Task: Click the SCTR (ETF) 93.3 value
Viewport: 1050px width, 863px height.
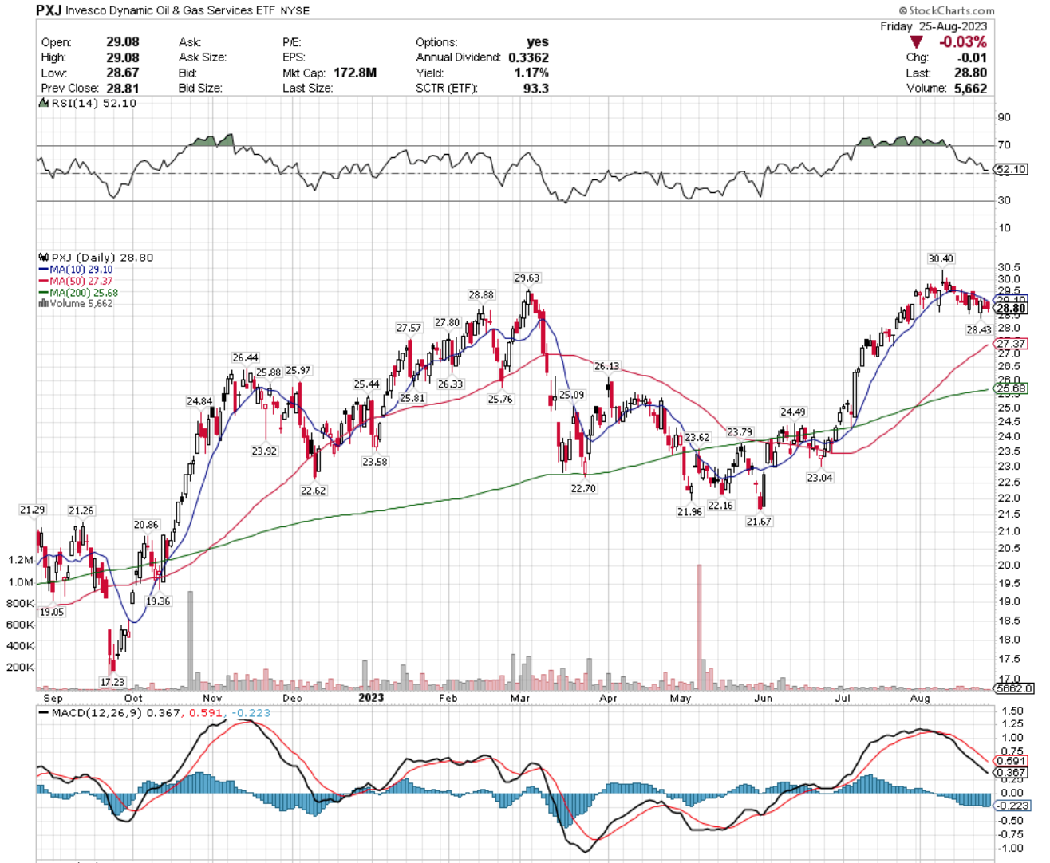Action: pos(535,88)
